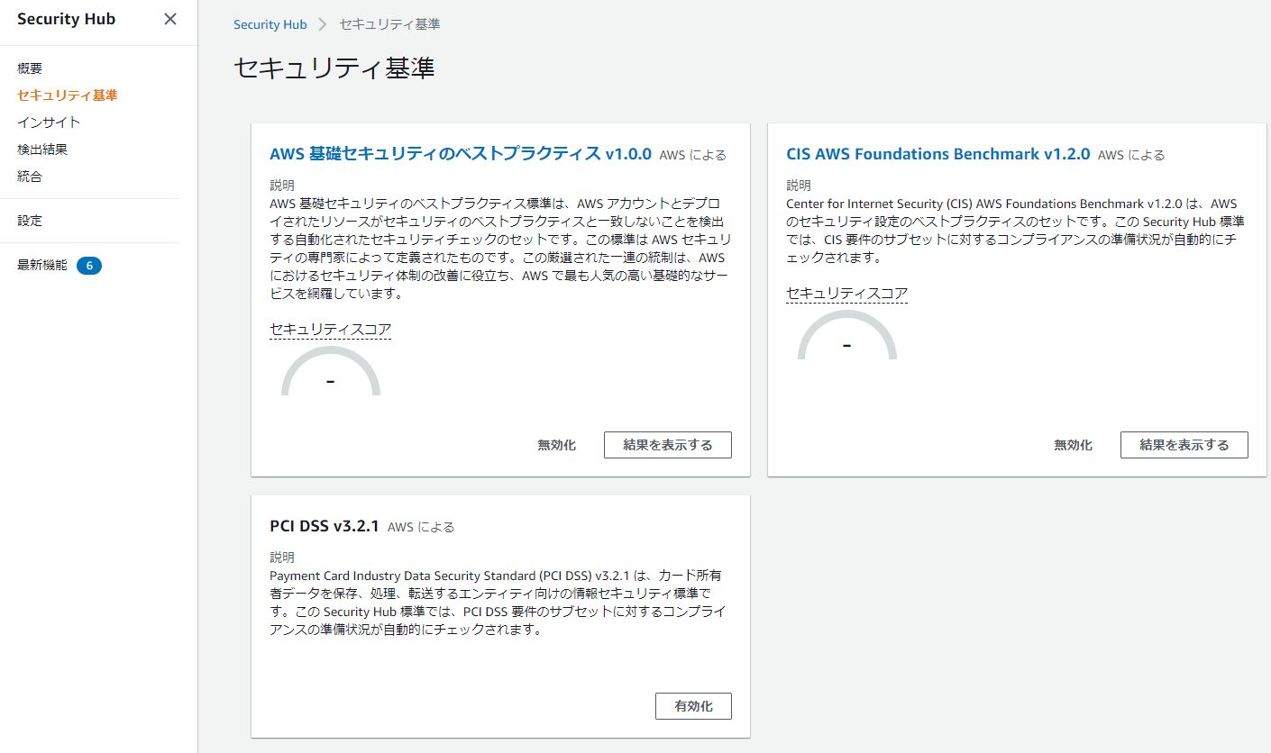
Task: Click the 説明 label in the PCI DSS card
Action: click(282, 558)
